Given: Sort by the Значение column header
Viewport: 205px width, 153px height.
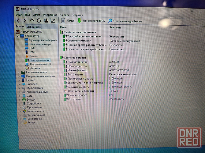Looking at the screenshot, I should 115,27.
